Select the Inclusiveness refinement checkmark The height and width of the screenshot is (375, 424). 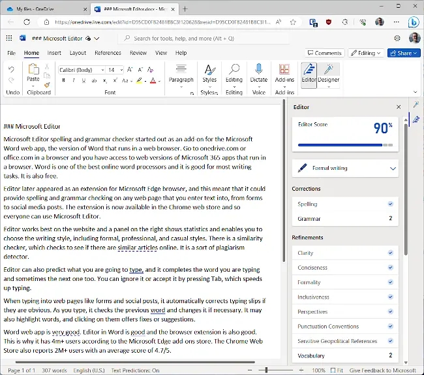[391, 297]
